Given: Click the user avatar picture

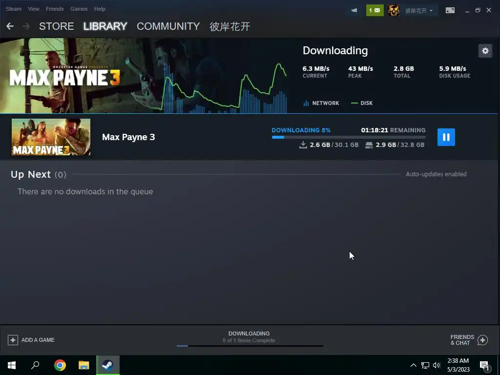Looking at the screenshot, I should (394, 10).
